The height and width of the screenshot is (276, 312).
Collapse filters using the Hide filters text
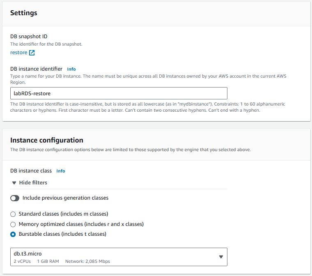33,183
